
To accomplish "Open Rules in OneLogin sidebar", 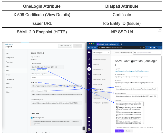I will 8,66.
